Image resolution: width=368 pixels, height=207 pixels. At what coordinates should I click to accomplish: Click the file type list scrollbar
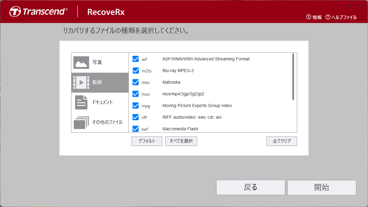pyautogui.click(x=293, y=77)
